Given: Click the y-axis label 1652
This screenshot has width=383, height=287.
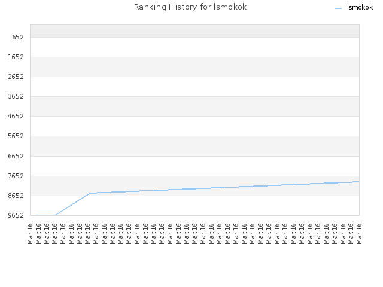Looking at the screenshot, I should click(x=16, y=57).
